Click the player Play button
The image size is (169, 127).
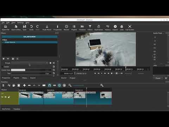pyautogui.click(x=102, y=73)
